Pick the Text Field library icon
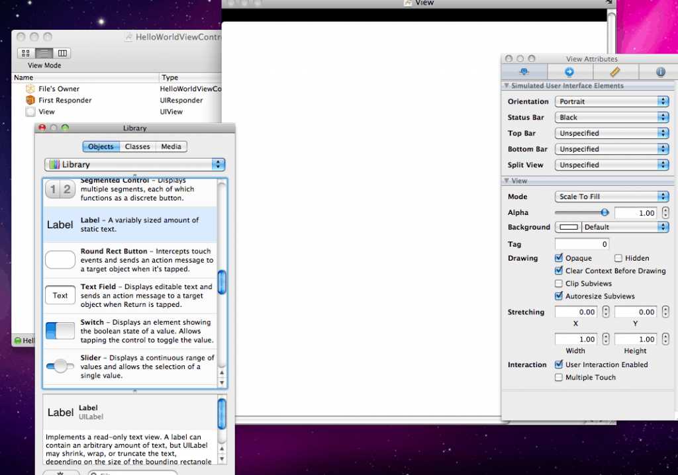The width and height of the screenshot is (678, 475). tap(60, 295)
